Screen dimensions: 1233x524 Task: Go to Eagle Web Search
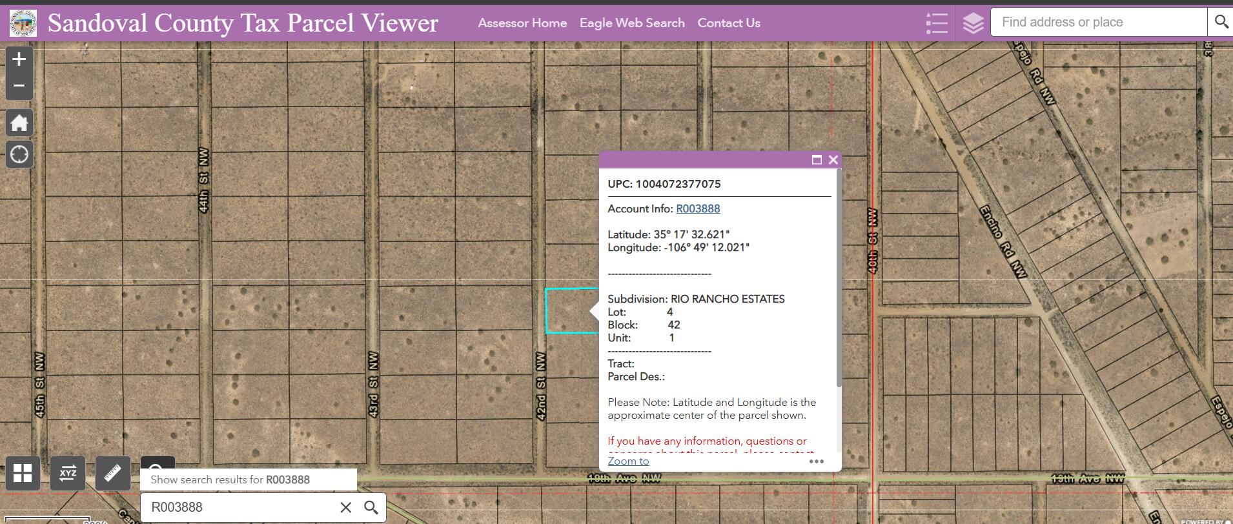(x=632, y=23)
